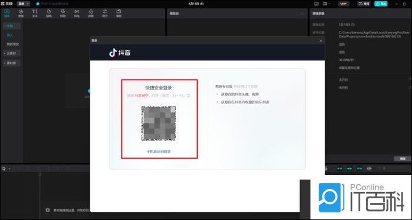The width and height of the screenshot is (412, 220).
Task: Toggle the third cyan preview-axis icon in timeline toolbar
Action: click(x=359, y=169)
